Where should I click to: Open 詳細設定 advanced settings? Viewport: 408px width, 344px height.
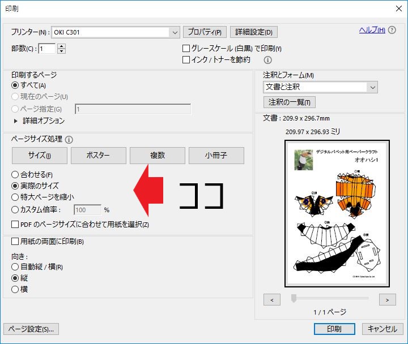click(x=254, y=32)
